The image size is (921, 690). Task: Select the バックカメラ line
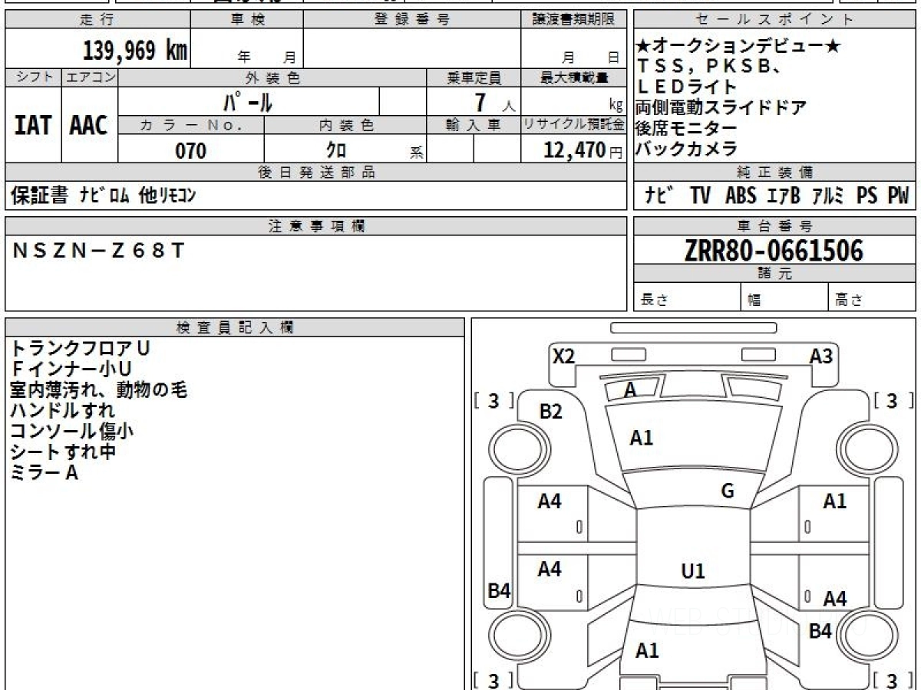coord(687,149)
